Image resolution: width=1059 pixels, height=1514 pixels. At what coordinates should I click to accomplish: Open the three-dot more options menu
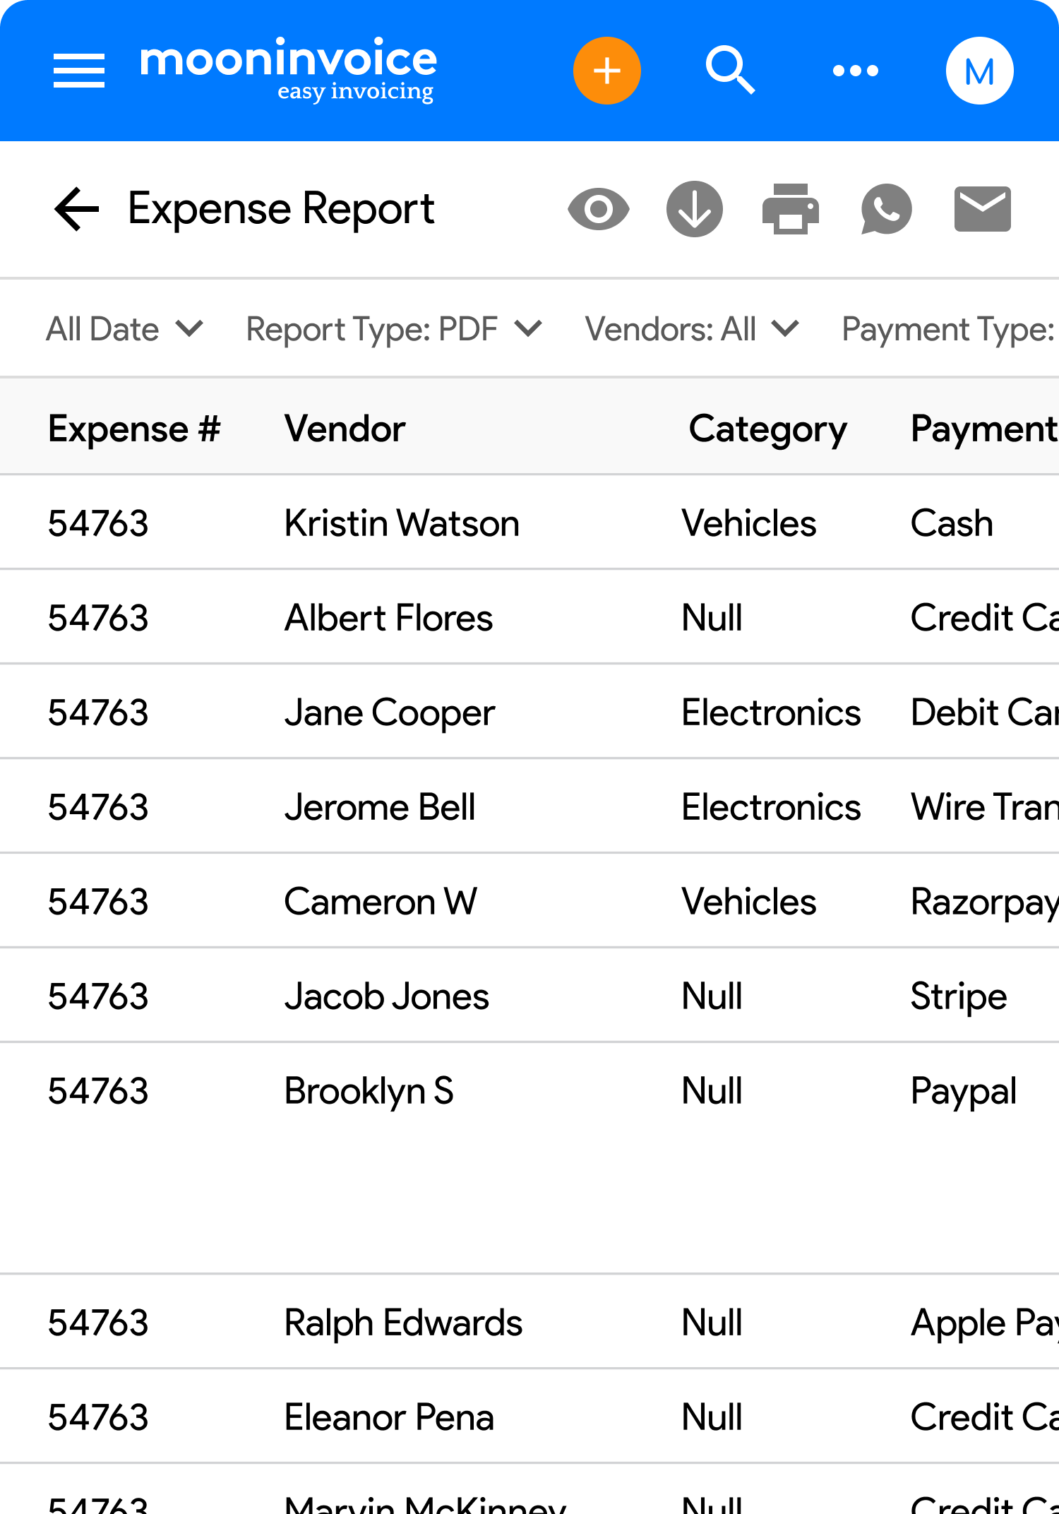click(855, 71)
